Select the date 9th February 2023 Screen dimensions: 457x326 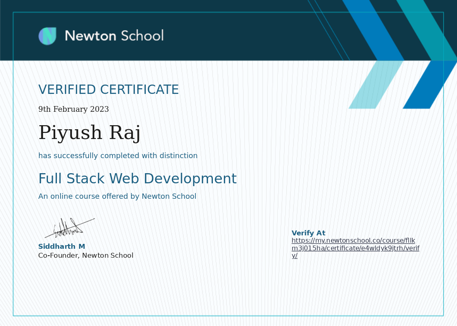pyautogui.click(x=74, y=109)
